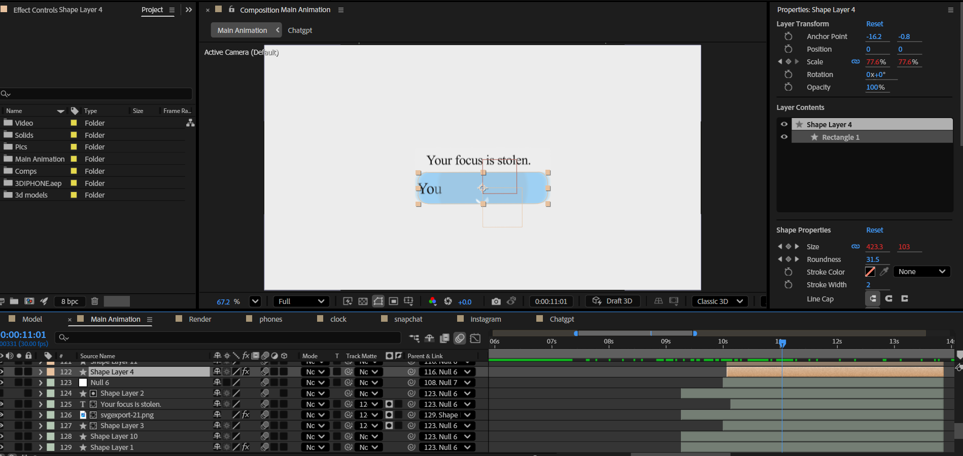Click Chatgpt in the composition breadcrumb
This screenshot has height=456, width=963.
pyautogui.click(x=300, y=30)
